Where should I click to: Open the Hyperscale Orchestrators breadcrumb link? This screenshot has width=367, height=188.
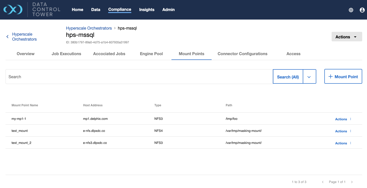pos(89,28)
